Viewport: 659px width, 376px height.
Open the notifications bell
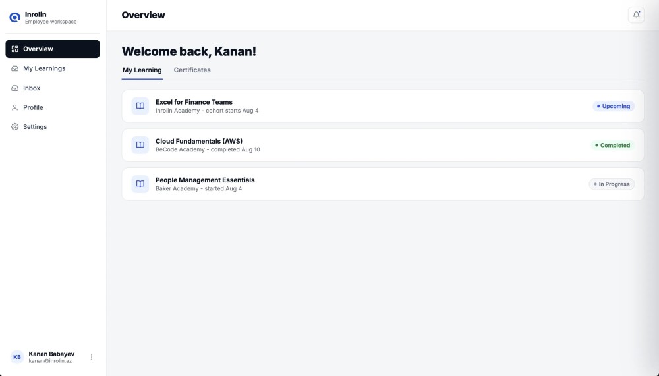coord(636,15)
